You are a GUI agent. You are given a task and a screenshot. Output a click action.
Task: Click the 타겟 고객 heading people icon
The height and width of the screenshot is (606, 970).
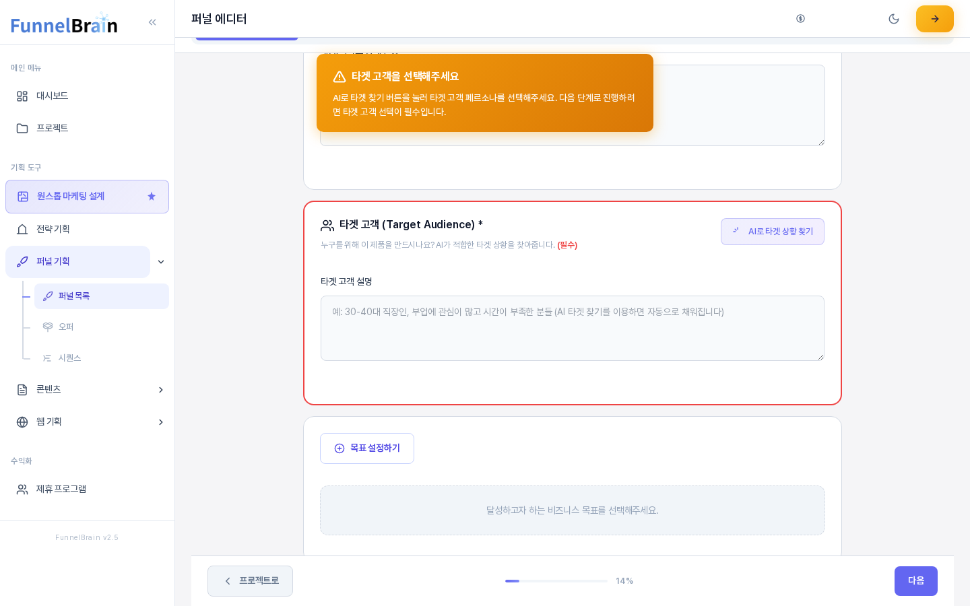(x=327, y=225)
